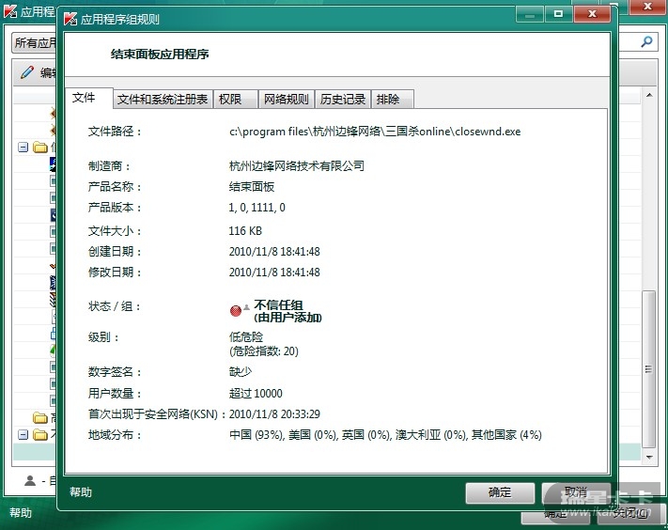Click the product name 结束面板 value
668x530 pixels.
[252, 187]
